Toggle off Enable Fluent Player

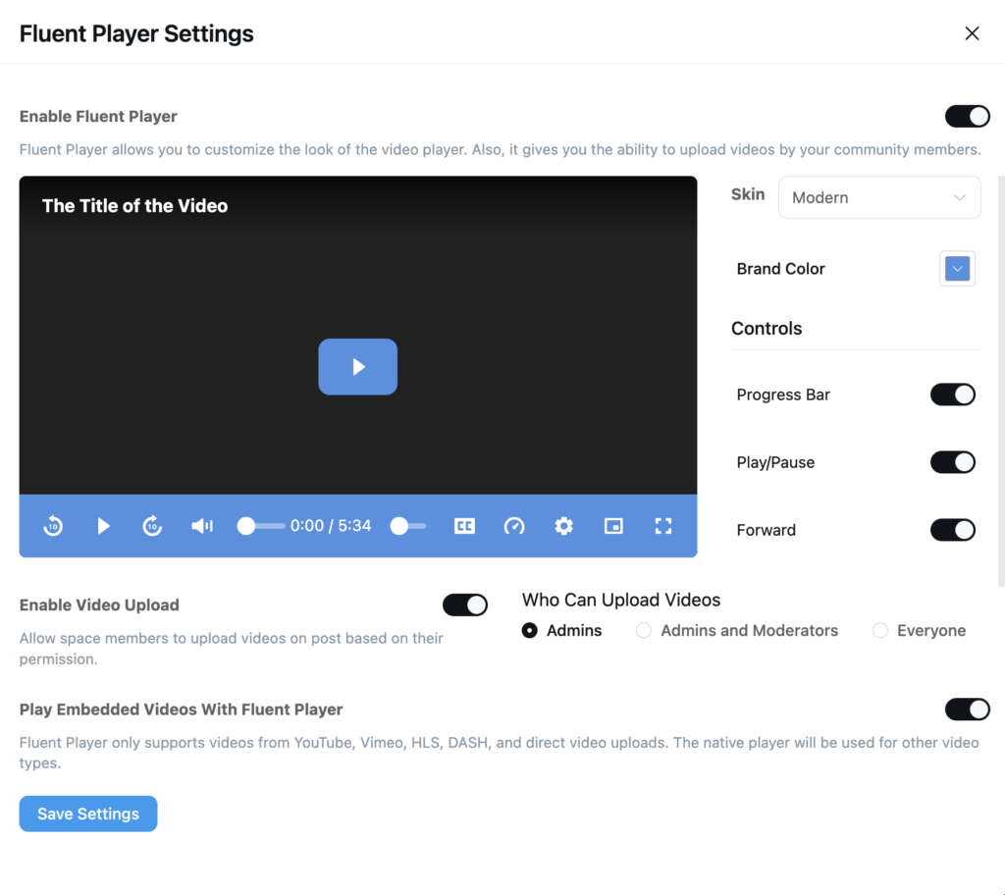click(968, 116)
